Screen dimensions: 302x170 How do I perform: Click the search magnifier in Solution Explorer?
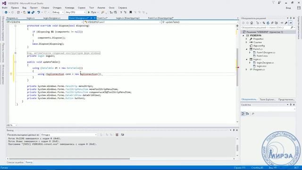[x=292, y=27]
